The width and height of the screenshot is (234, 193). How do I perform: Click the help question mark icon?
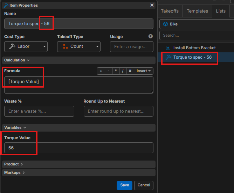click(x=151, y=36)
